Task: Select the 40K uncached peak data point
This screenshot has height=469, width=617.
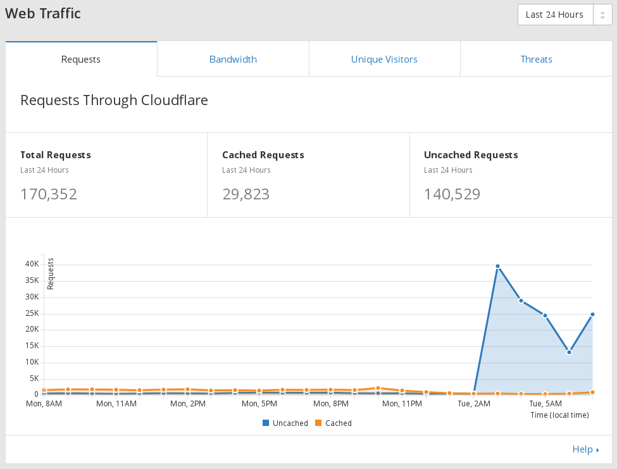Action: pyautogui.click(x=498, y=266)
